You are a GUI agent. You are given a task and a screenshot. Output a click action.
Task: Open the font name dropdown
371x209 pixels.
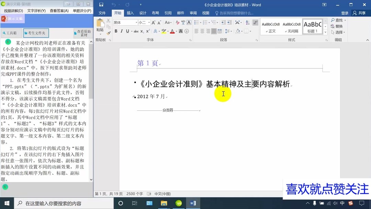136,22
